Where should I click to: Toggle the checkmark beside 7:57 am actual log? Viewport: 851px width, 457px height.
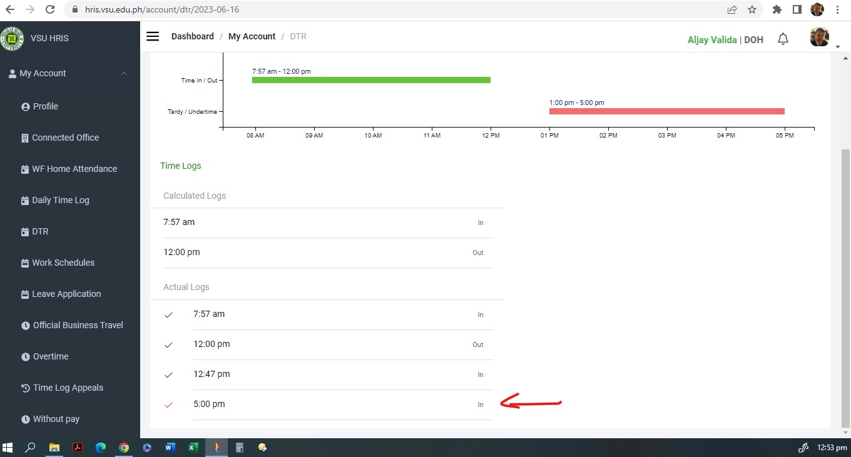168,315
